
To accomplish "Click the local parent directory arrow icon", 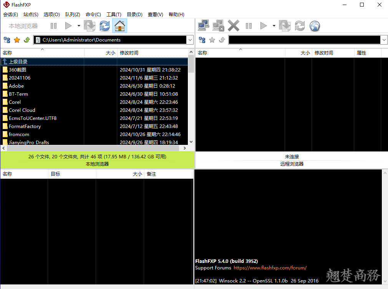I will 27,40.
